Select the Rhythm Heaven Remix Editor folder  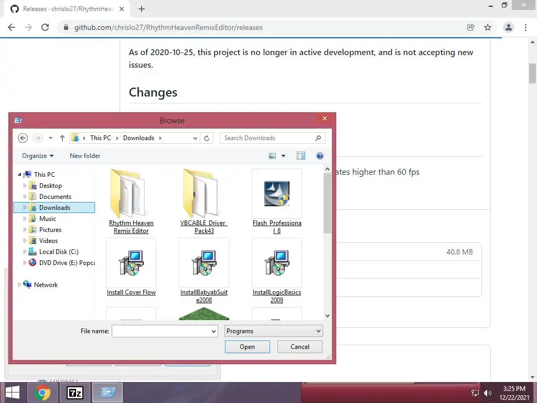tap(131, 201)
